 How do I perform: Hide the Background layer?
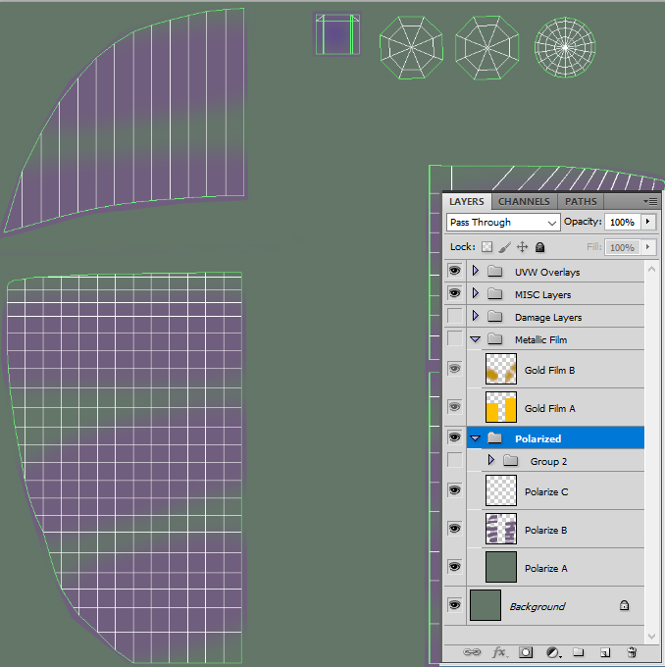coord(454,605)
